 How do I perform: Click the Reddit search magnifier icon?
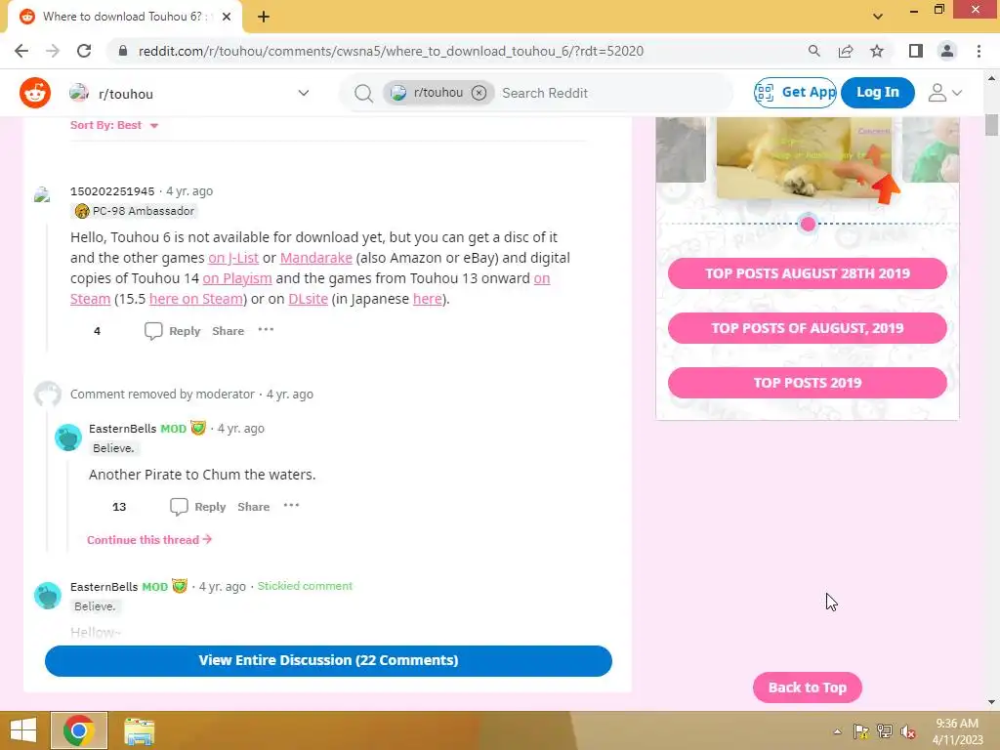click(363, 93)
